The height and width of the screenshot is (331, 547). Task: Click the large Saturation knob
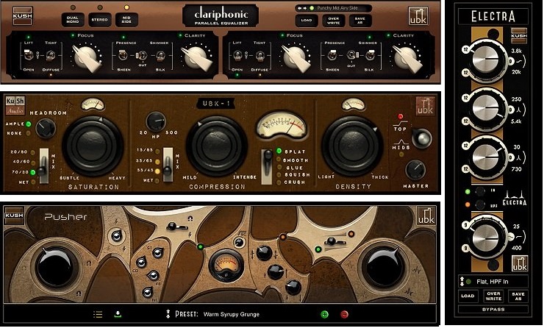(93, 146)
